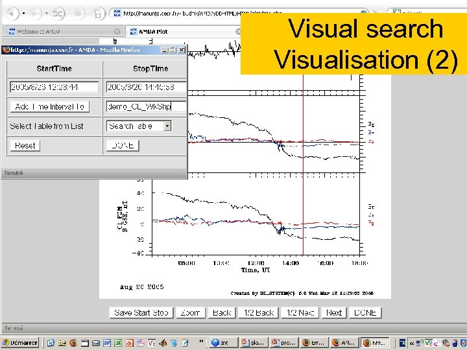Image resolution: width=467 pixels, height=350 pixels.
Task: Click the 1/2 Next button
Action: click(x=300, y=312)
